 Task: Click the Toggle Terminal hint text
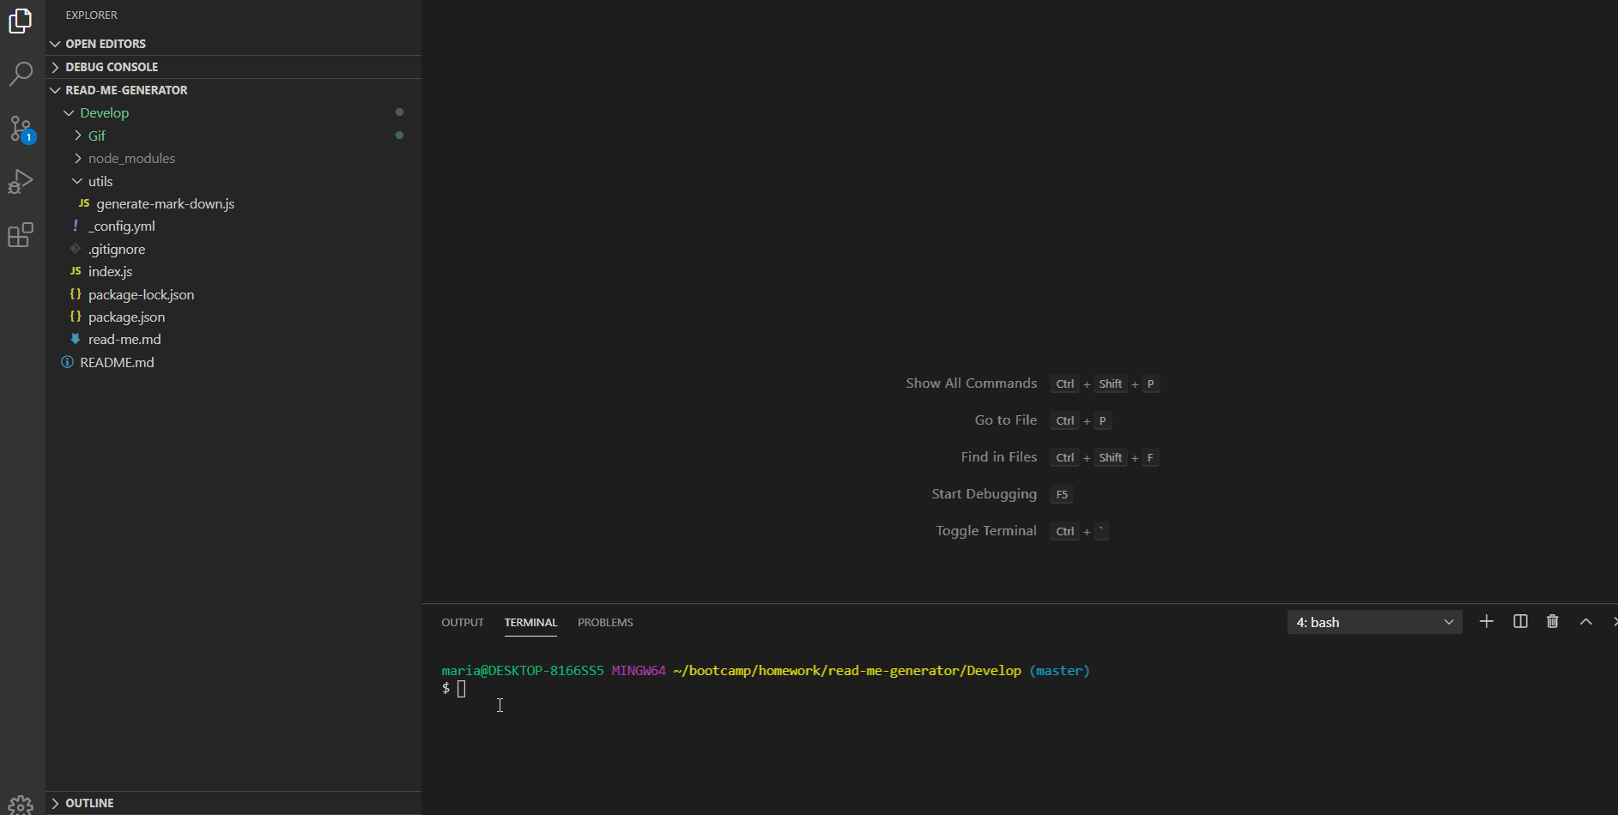point(985,531)
